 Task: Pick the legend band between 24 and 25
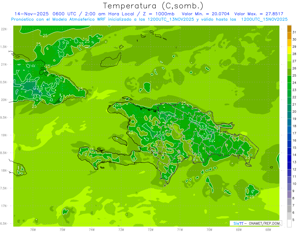pyautogui.click(x=289, y=79)
